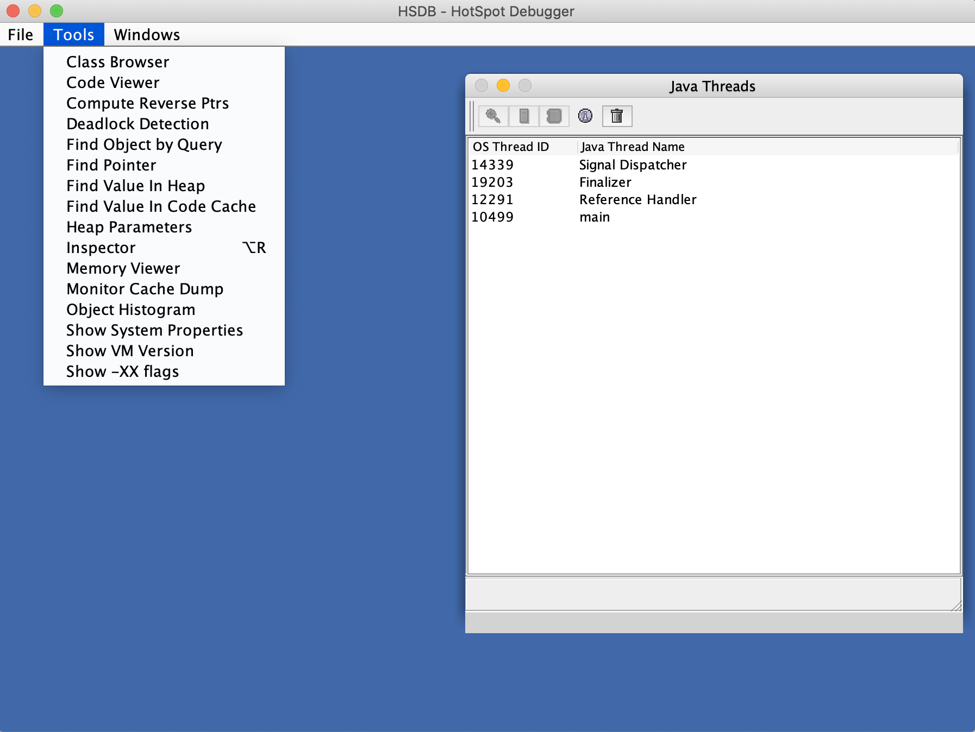Click the Java Threads window title bar

click(714, 86)
